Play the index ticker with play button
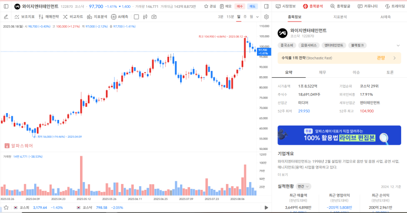Screen dimensions: 407x213 coord(266,208)
